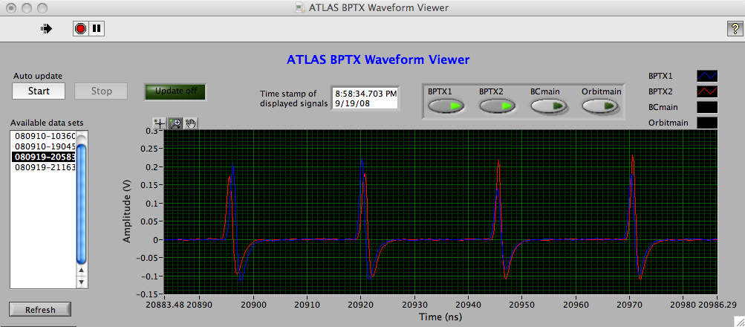This screenshot has height=327, width=745.
Task: Select data set 080919-21163
Action: tap(43, 167)
